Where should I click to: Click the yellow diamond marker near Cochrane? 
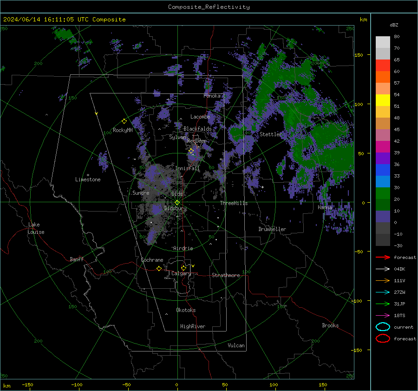pyautogui.click(x=159, y=268)
